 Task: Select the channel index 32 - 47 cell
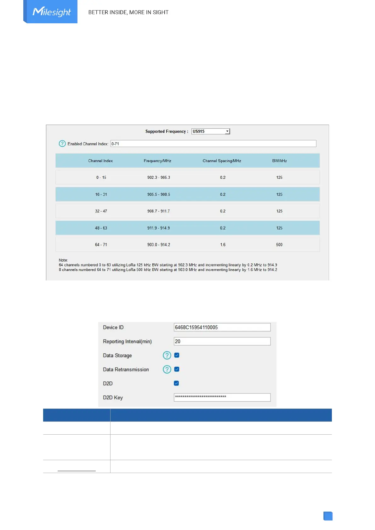[101, 211]
